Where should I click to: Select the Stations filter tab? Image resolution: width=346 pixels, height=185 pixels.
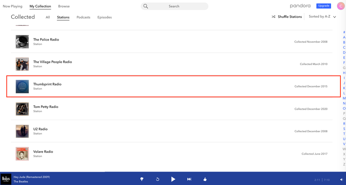coord(63,17)
